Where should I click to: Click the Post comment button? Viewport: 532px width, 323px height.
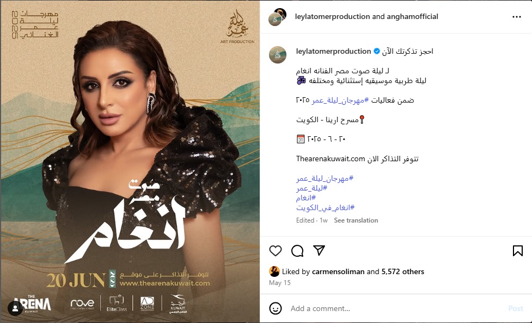[516, 308]
